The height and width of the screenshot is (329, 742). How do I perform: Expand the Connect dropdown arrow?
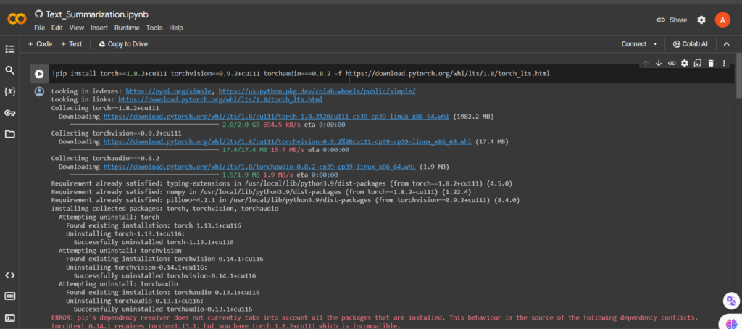655,44
